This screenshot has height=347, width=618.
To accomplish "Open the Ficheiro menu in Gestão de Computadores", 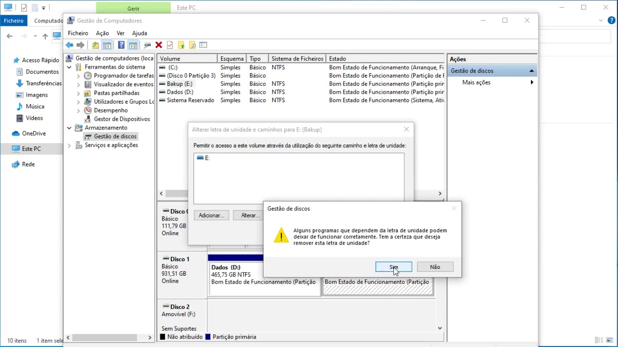I will click(x=78, y=33).
